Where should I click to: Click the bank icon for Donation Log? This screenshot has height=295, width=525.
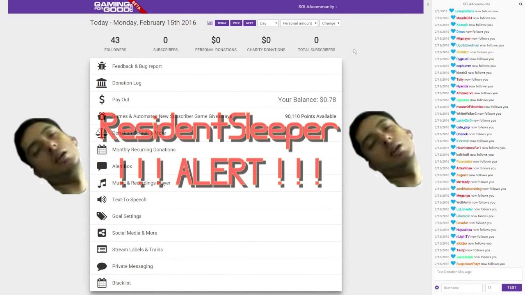[101, 83]
